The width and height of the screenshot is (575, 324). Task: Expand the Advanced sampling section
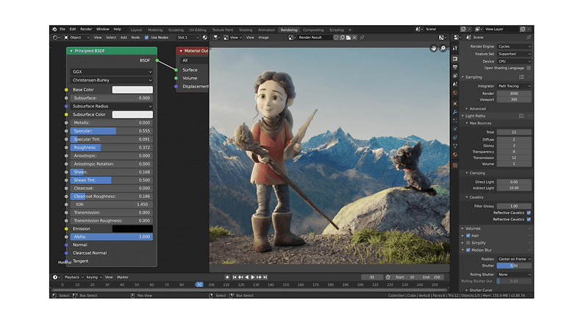pos(476,109)
